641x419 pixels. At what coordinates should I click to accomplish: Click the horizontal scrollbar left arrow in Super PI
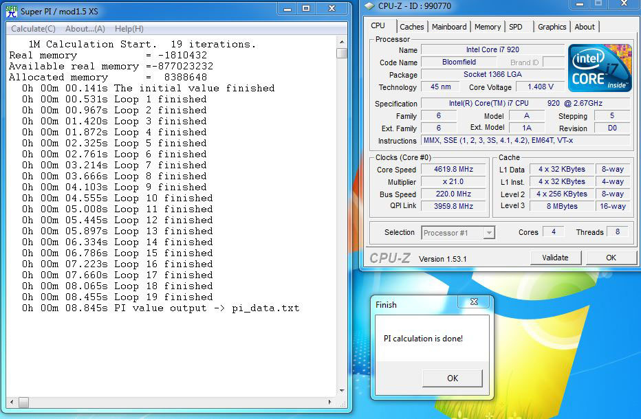pyautogui.click(x=12, y=403)
